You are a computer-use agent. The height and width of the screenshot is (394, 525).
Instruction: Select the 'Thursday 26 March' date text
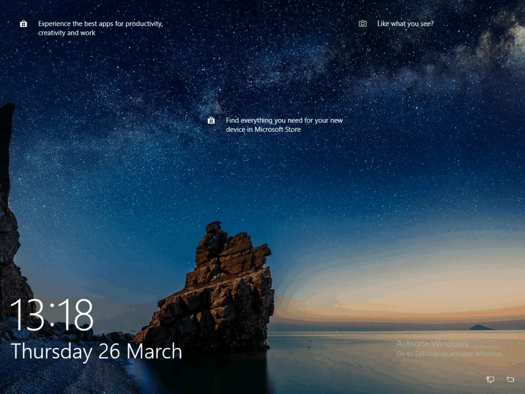96,352
